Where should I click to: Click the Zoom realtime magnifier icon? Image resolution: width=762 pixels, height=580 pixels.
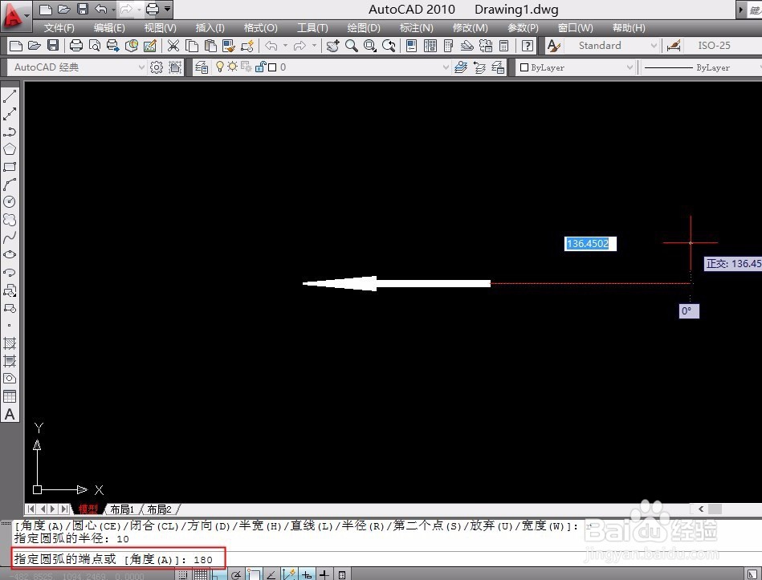(352, 46)
